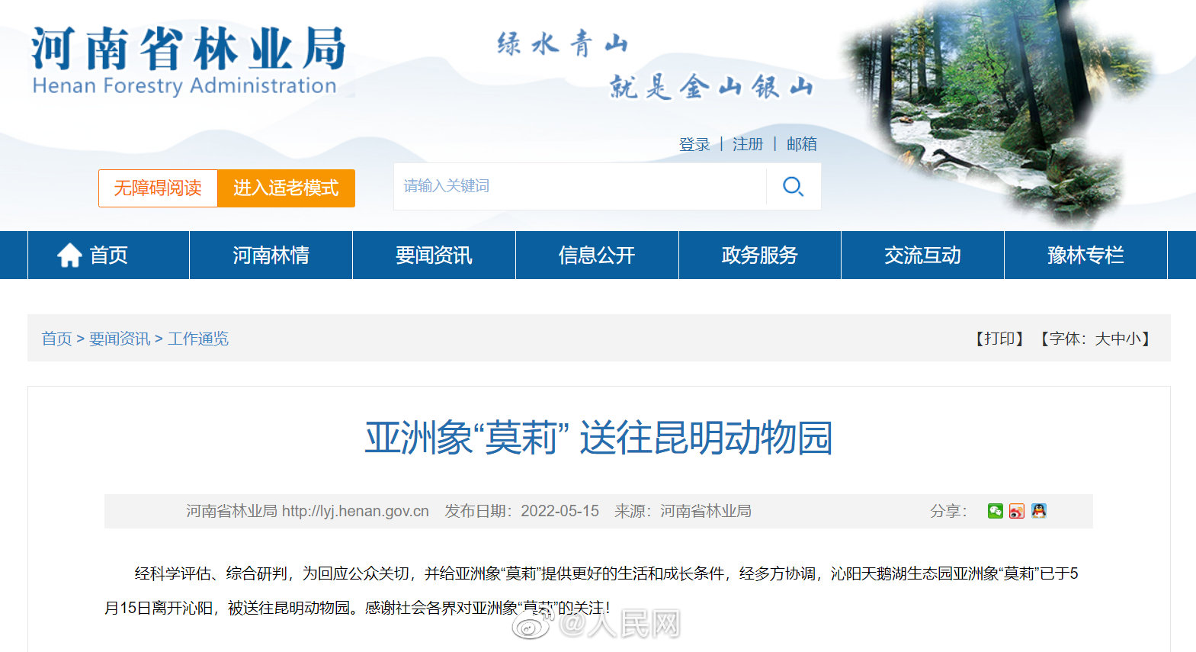Click 进入适老模式 button

(x=286, y=188)
